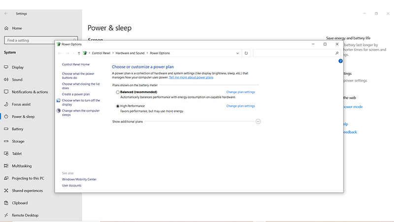This screenshot has width=394, height=222.
Task: Click chevron after Control Panel breadcrumb
Action: tap(113, 53)
